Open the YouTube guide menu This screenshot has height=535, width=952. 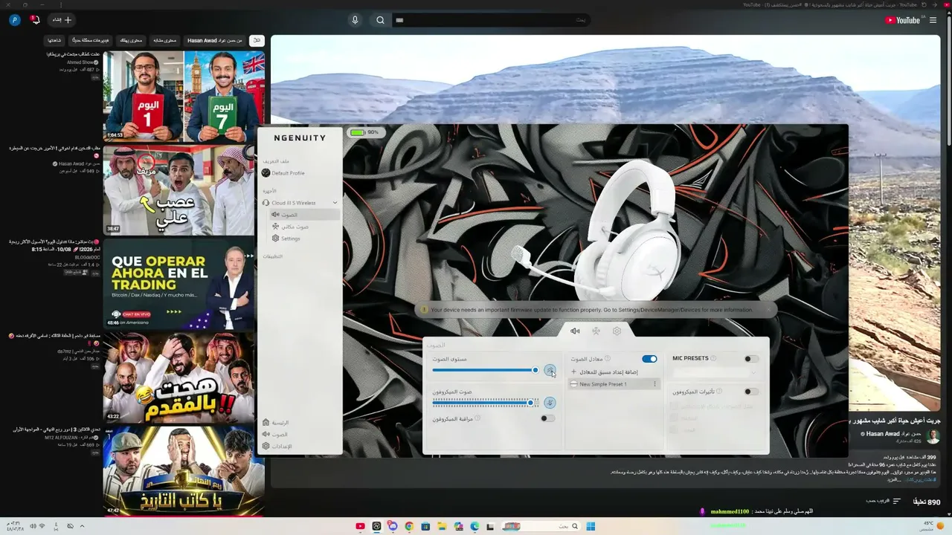point(933,20)
